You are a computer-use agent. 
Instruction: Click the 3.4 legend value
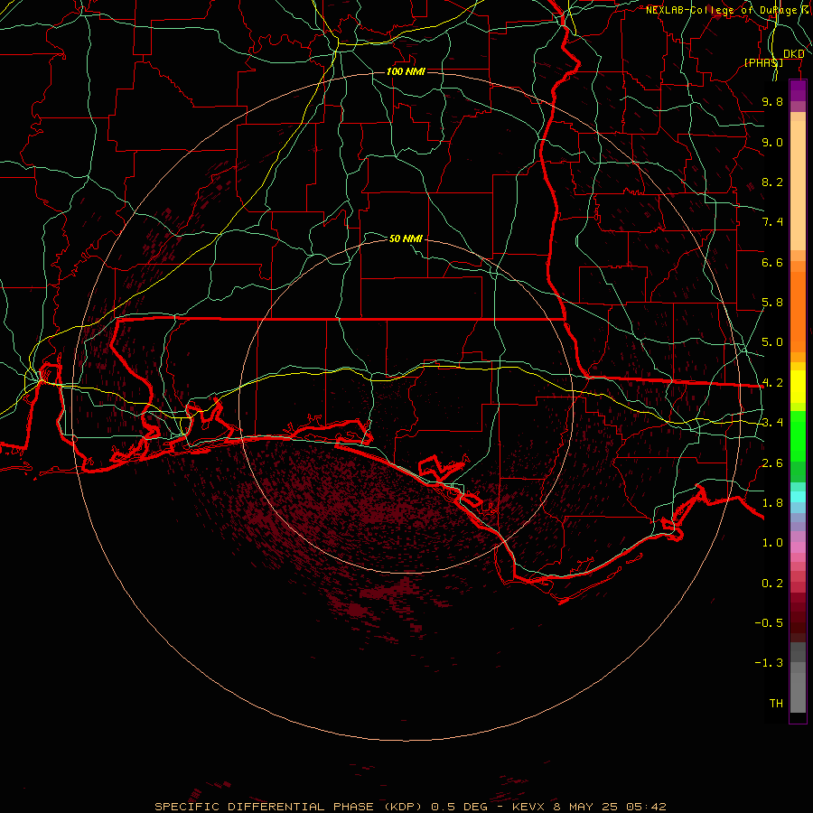point(772,423)
